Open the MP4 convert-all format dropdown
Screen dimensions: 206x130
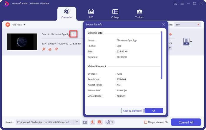tap(188, 25)
